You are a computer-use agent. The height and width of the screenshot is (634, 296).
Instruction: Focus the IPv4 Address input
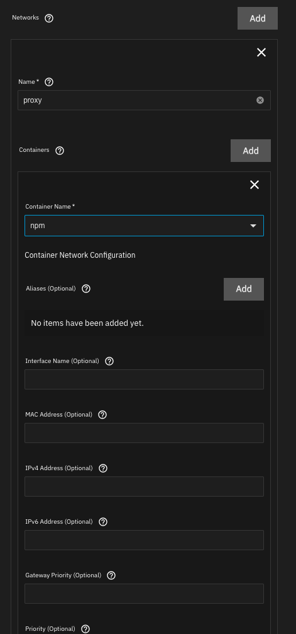point(144,487)
